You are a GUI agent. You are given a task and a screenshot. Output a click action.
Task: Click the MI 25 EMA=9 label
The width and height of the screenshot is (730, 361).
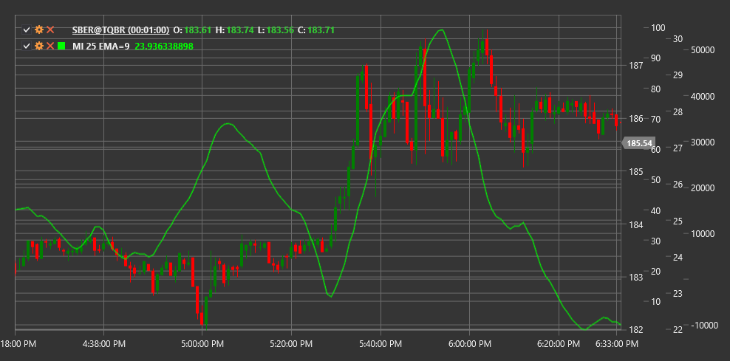pos(101,46)
